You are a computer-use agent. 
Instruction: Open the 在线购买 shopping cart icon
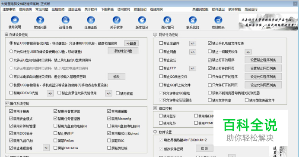pyautogui.click(x=218, y=20)
